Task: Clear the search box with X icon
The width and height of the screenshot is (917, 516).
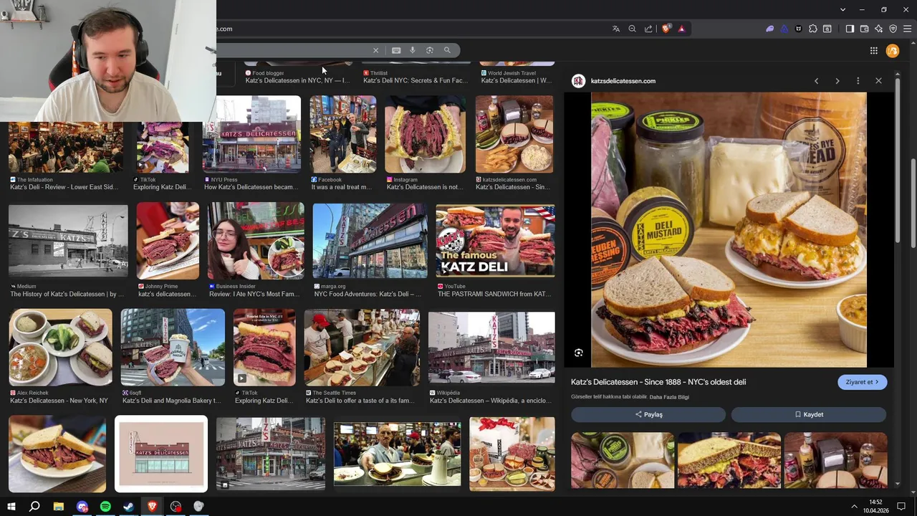Action: tap(375, 50)
